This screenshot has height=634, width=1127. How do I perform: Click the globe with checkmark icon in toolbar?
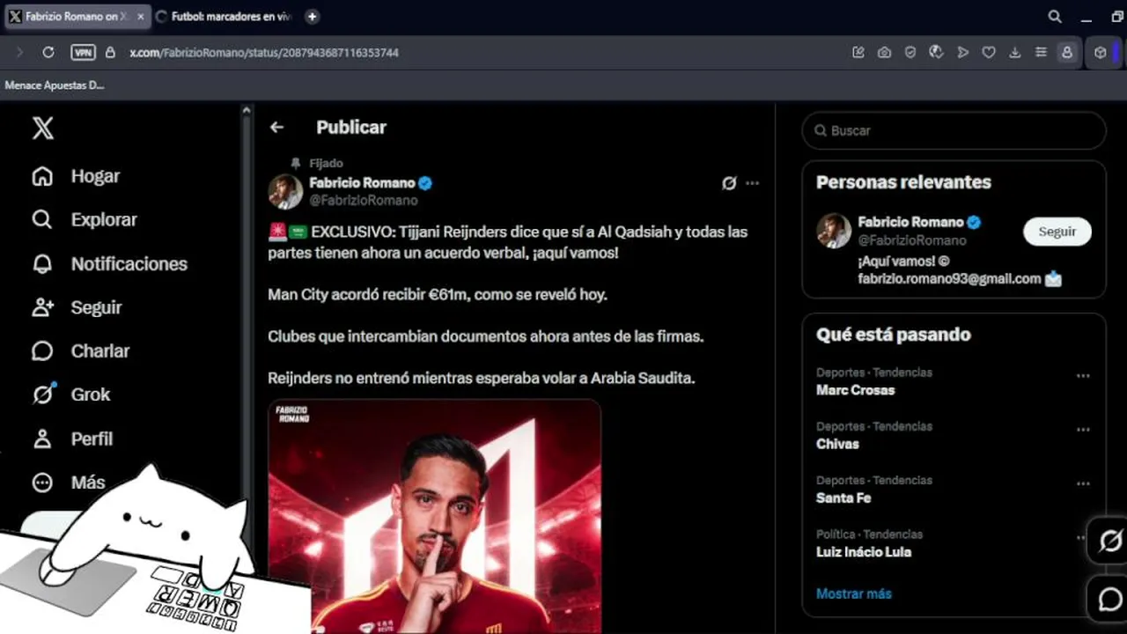click(937, 52)
